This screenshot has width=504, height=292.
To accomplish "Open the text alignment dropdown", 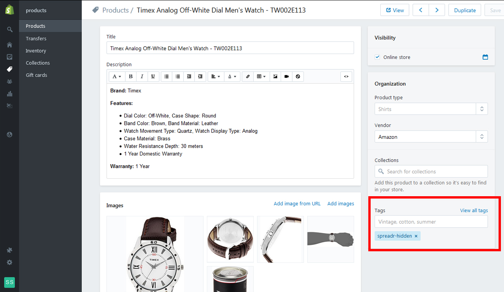I will click(216, 76).
